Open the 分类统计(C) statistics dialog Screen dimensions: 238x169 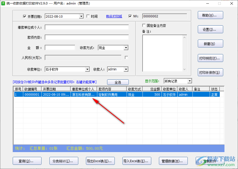[64, 161]
